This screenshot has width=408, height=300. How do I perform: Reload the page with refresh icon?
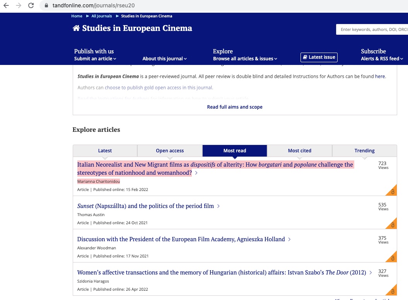click(31, 5)
